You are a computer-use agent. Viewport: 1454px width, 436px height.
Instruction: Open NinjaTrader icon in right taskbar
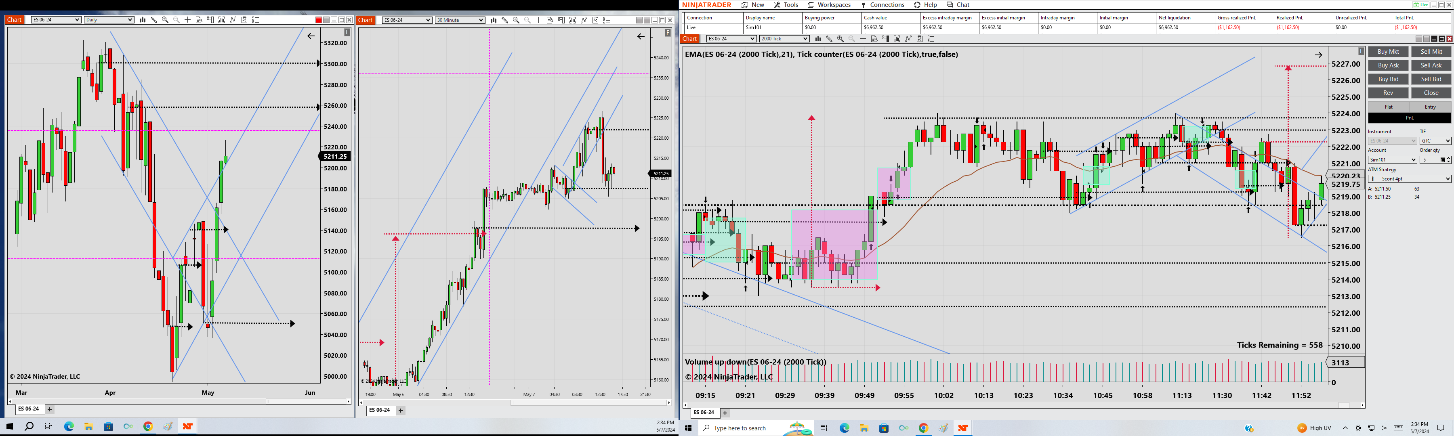[x=963, y=428]
